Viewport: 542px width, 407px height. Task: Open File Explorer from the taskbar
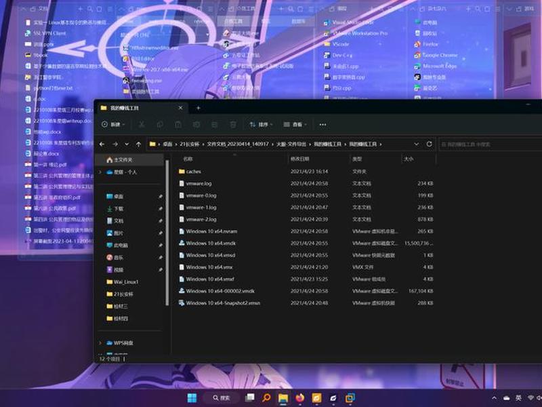click(283, 398)
